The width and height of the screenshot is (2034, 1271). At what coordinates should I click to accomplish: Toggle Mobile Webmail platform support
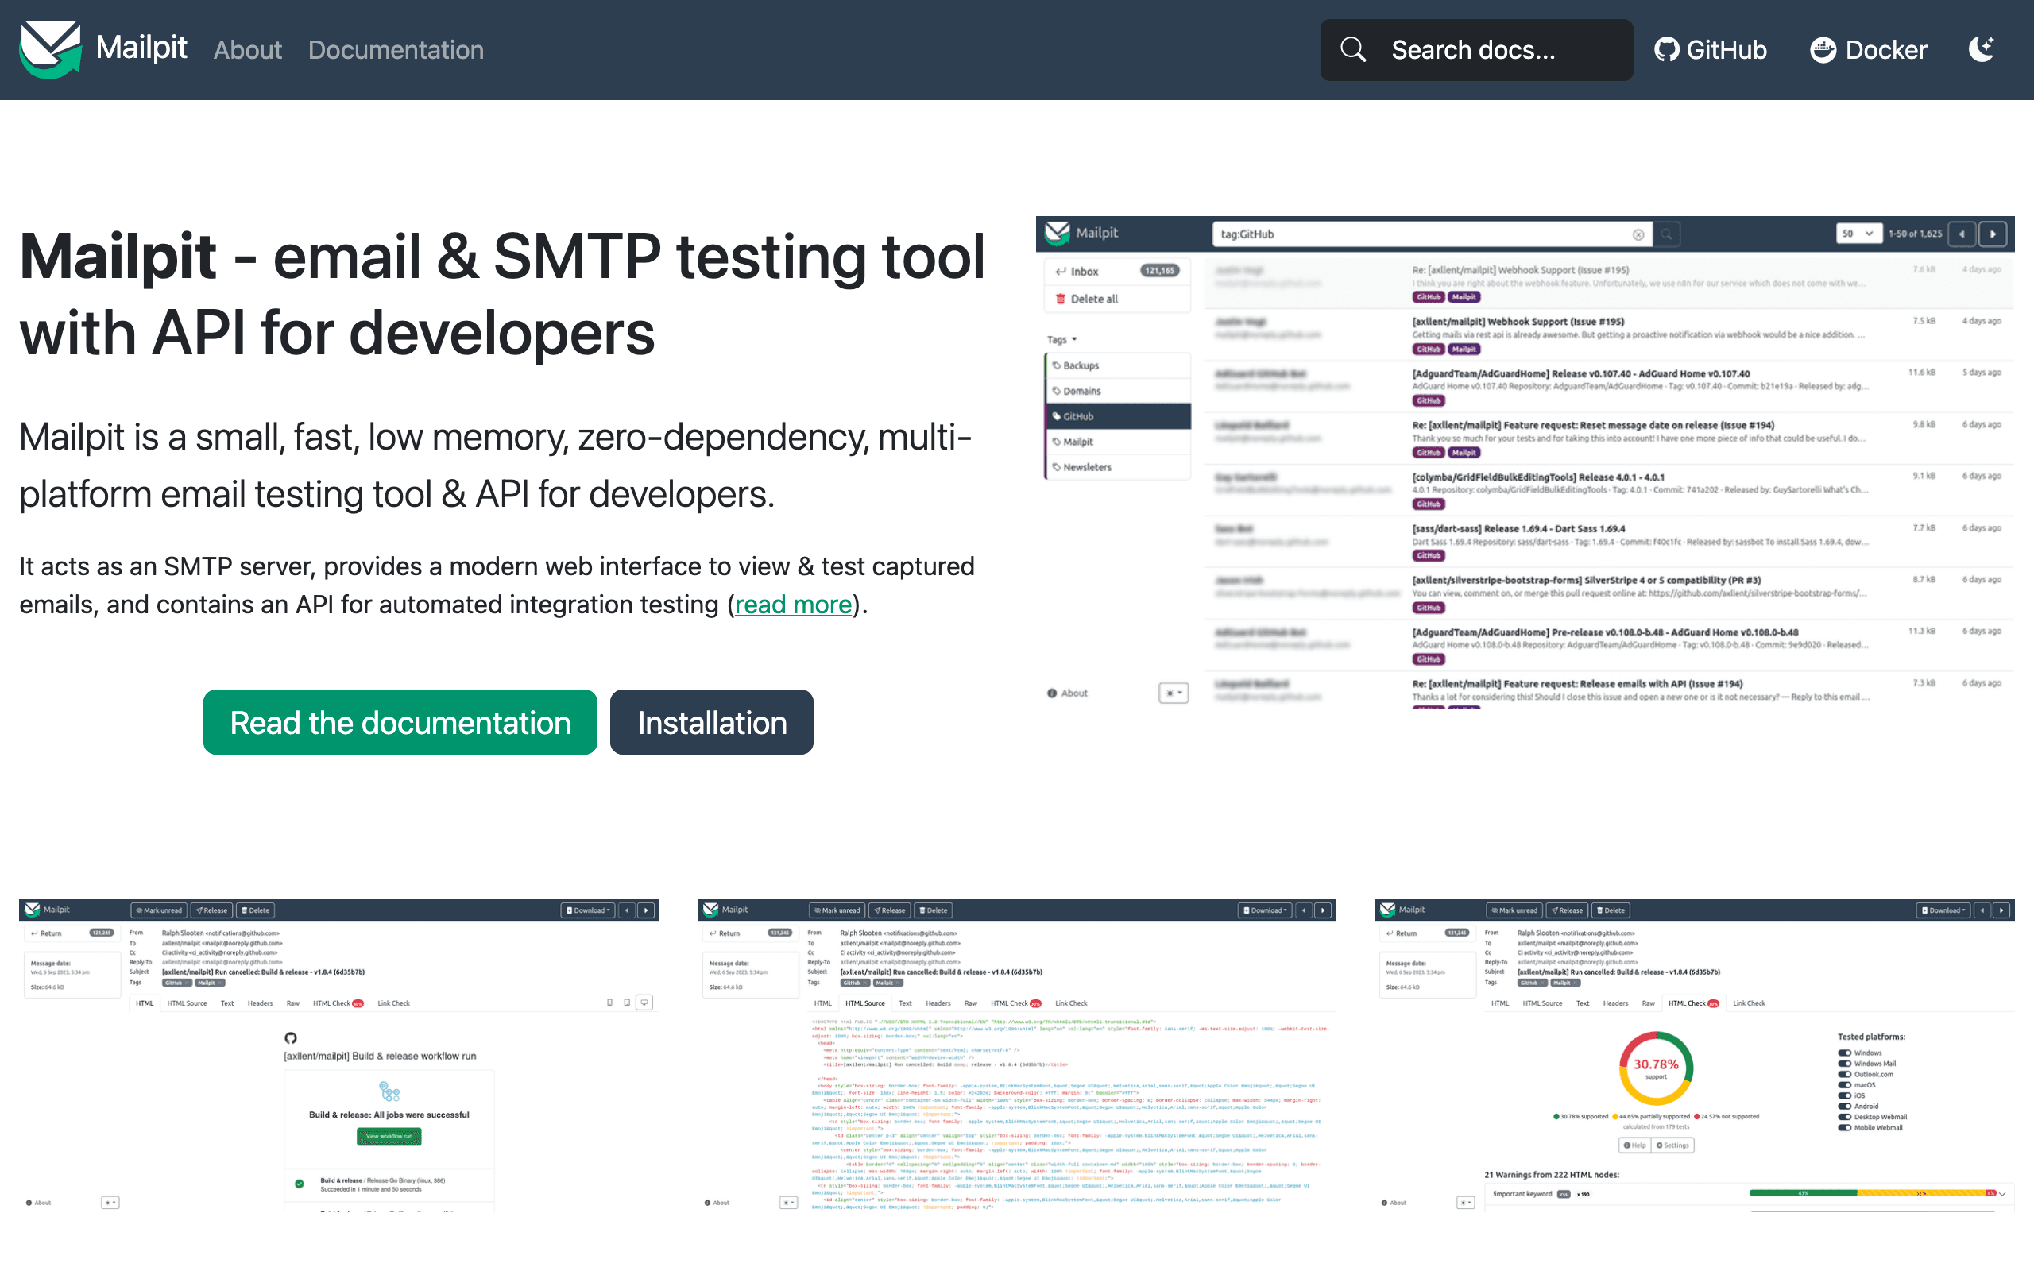[x=1845, y=1127]
